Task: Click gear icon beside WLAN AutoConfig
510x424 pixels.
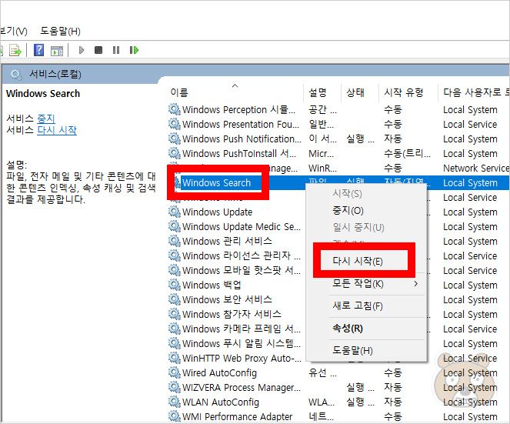Action: click(175, 402)
